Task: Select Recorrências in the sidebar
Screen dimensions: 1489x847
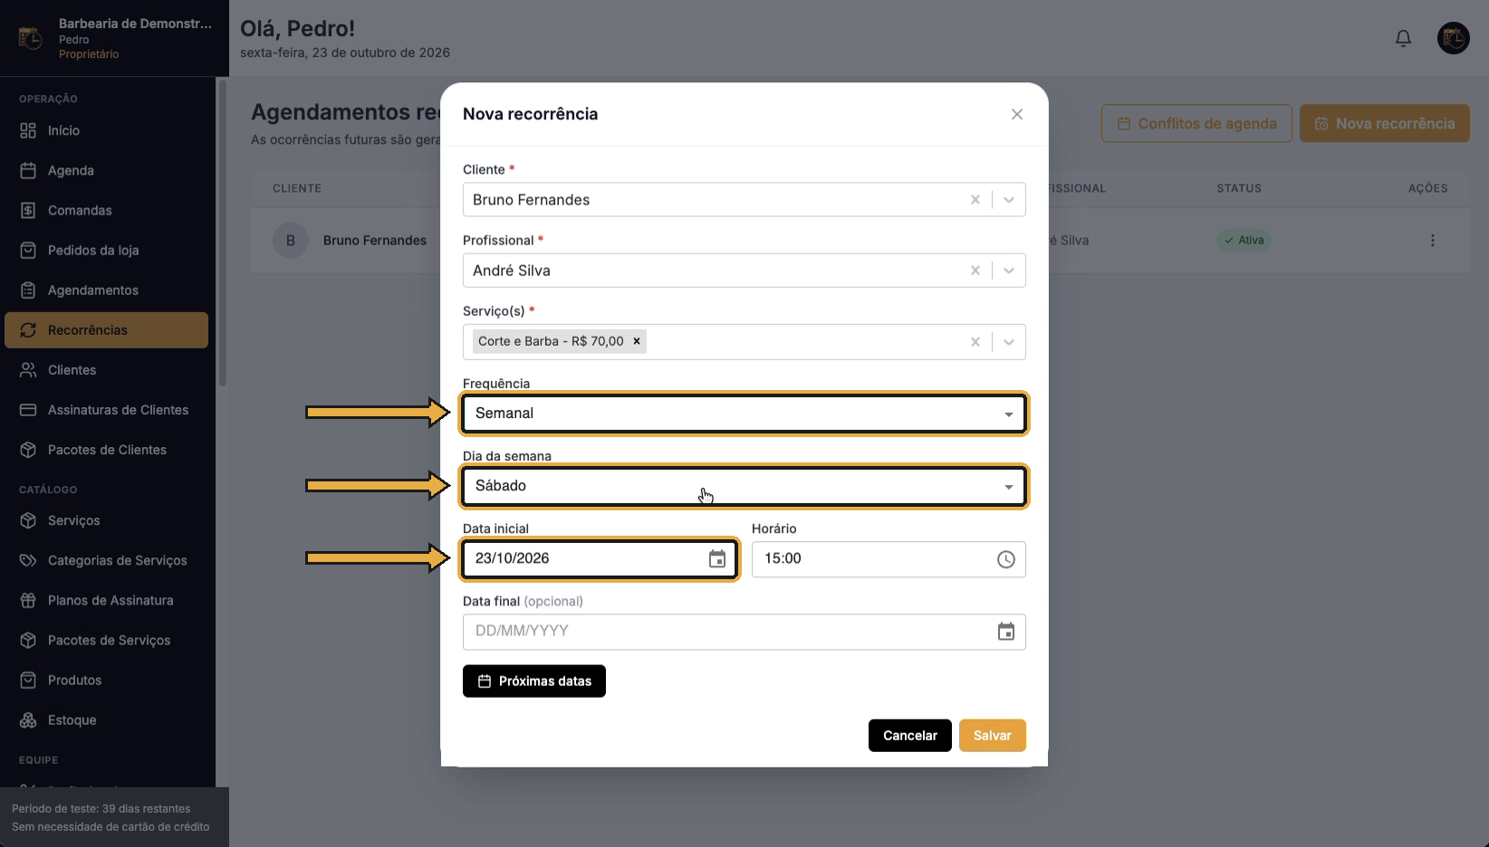Action: (107, 330)
